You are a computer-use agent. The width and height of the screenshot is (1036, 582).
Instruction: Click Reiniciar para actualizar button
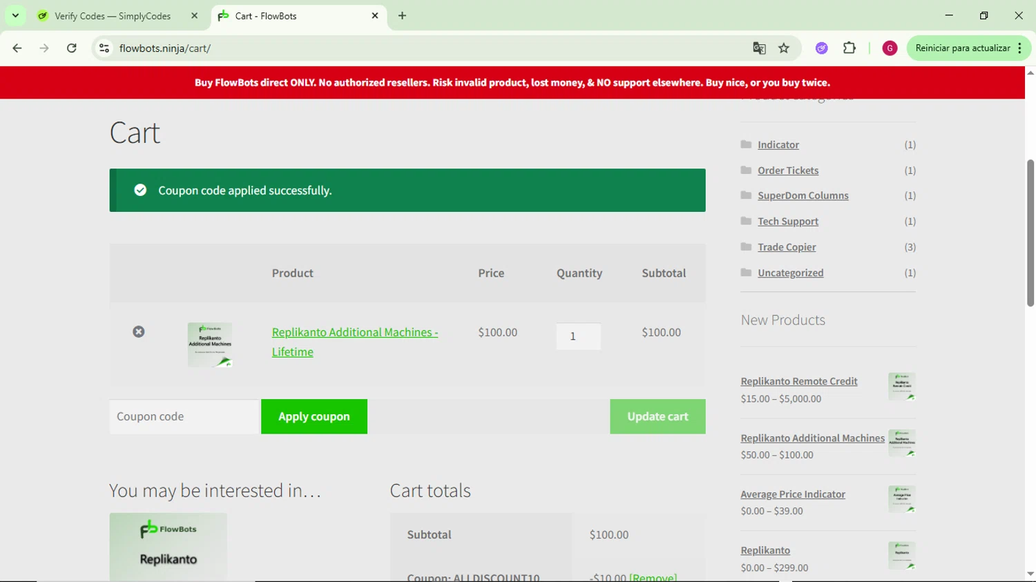(963, 48)
